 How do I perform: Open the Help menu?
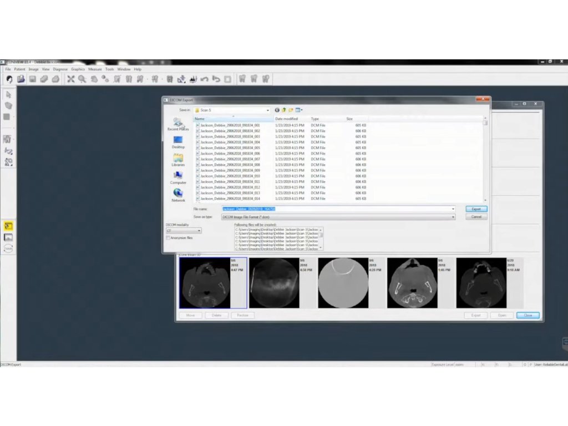pos(138,69)
